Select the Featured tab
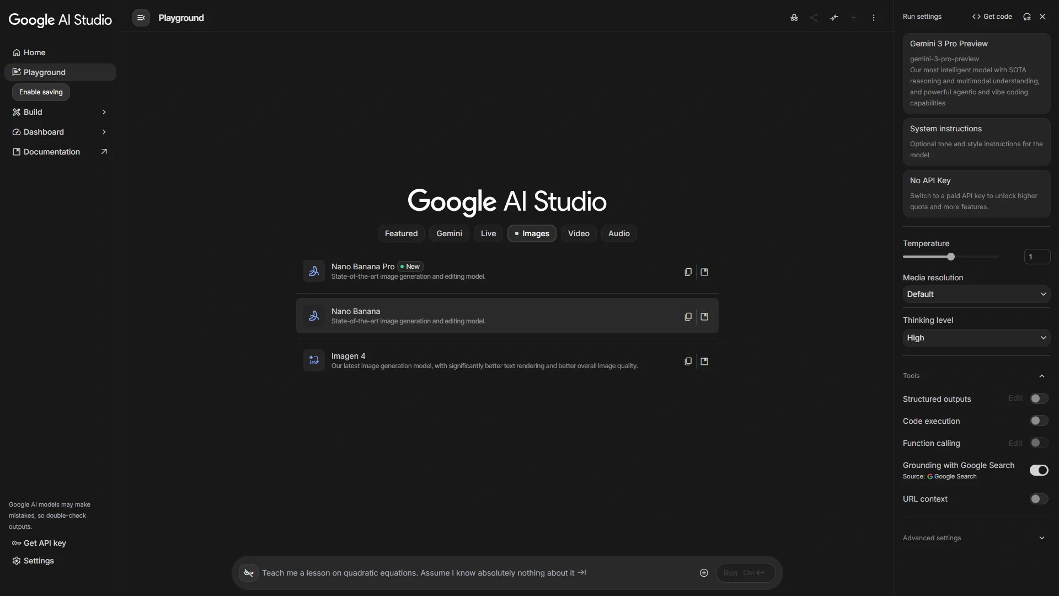 pos(401,233)
